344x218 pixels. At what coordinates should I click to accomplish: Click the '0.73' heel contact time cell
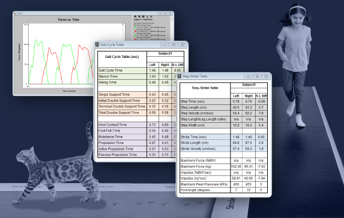coord(153,124)
